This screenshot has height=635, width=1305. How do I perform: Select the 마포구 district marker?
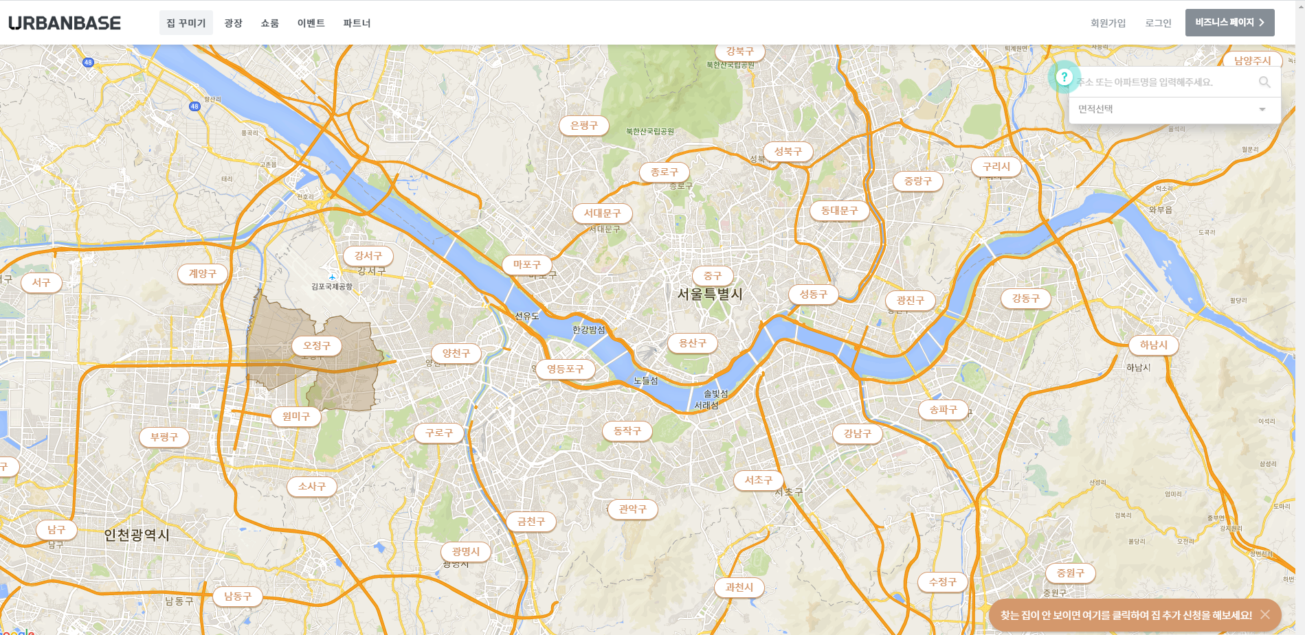(x=527, y=265)
